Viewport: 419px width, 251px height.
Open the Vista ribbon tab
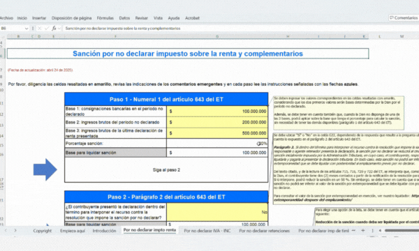[159, 18]
